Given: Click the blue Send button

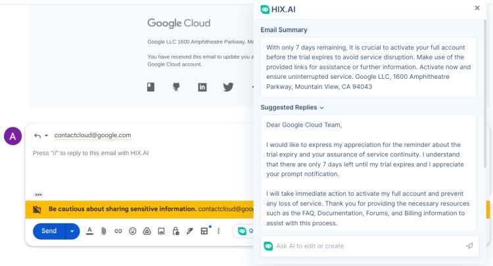Looking at the screenshot, I should (x=49, y=231).
